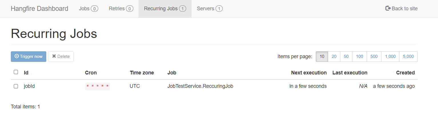Set items per page to 5,000
Screen dimensions: 438x134
click(x=409, y=56)
